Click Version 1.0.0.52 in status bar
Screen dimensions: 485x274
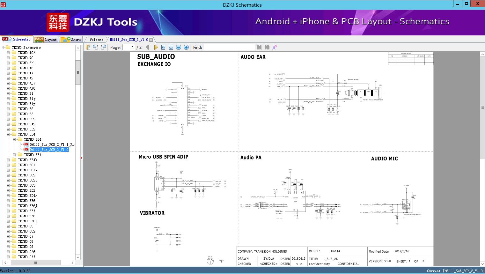15,271
